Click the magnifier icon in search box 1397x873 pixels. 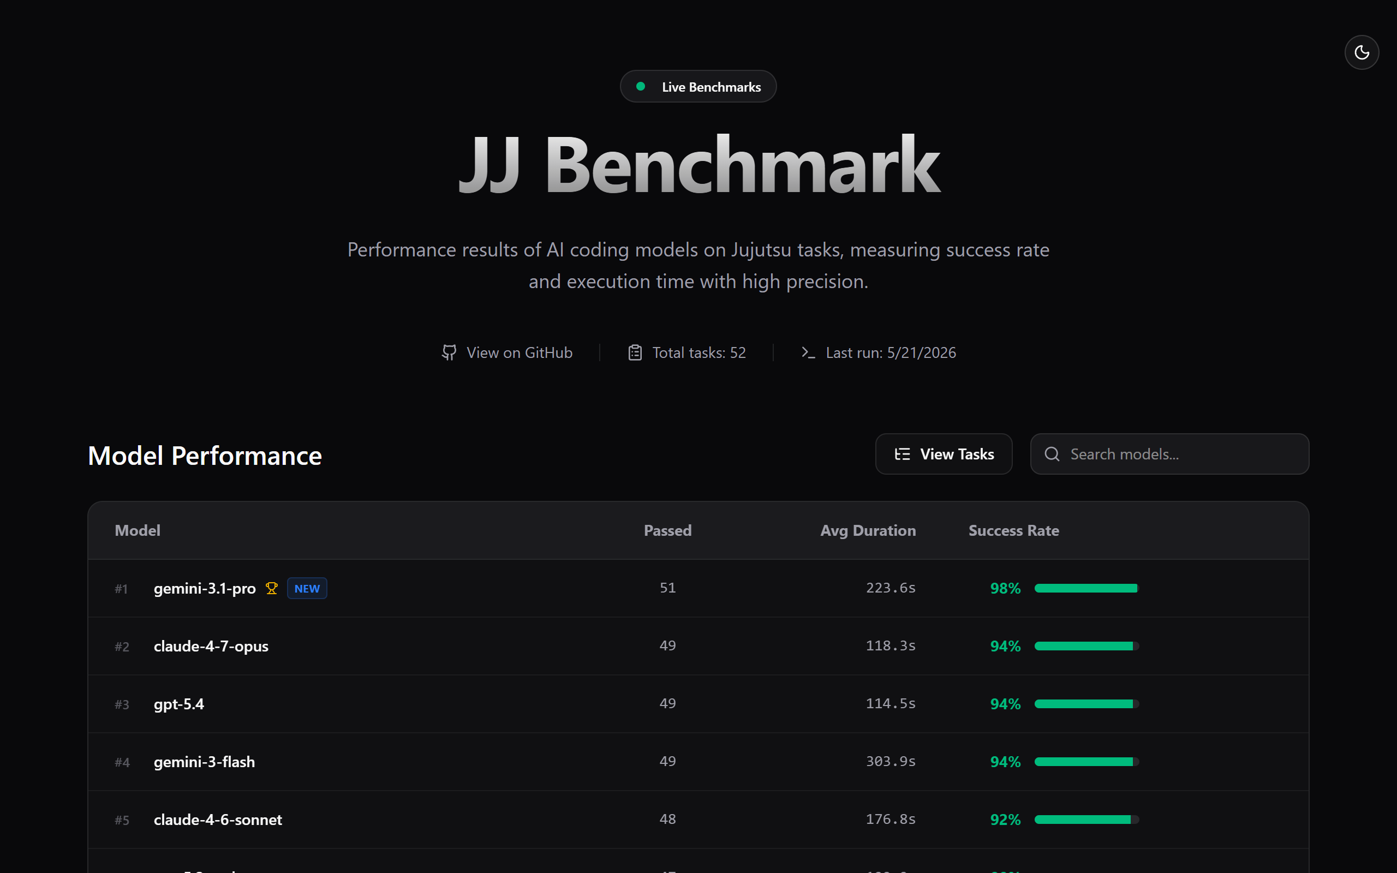pos(1052,454)
